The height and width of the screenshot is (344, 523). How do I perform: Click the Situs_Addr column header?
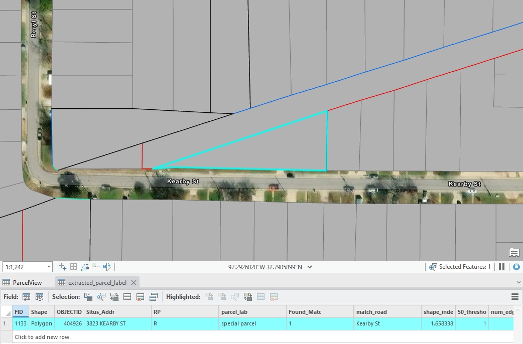point(100,312)
